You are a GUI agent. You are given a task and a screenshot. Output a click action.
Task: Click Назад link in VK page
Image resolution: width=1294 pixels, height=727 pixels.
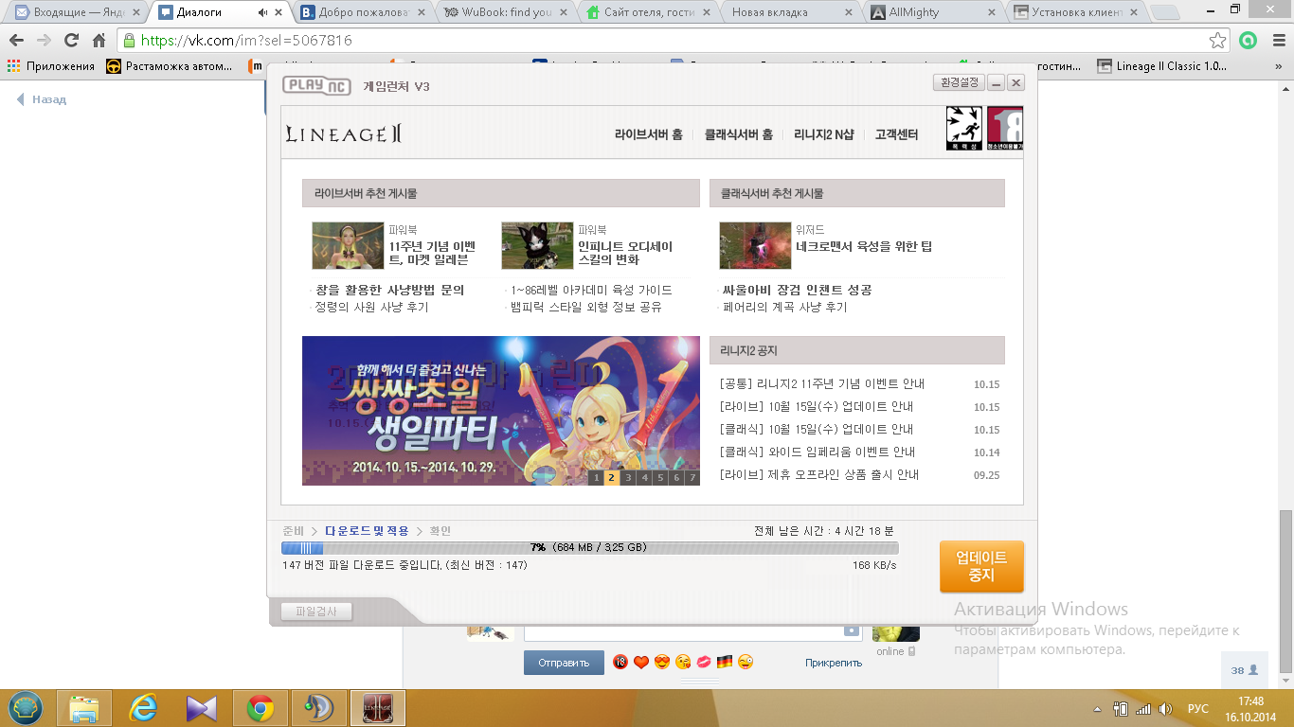pos(42,99)
